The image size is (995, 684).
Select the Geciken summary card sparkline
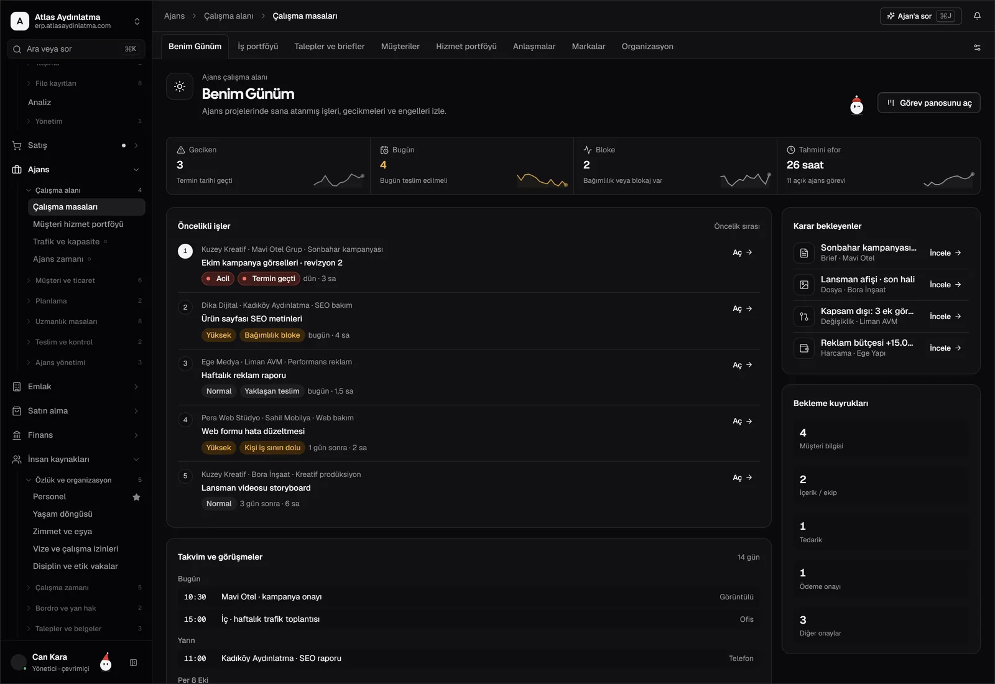[x=339, y=180]
